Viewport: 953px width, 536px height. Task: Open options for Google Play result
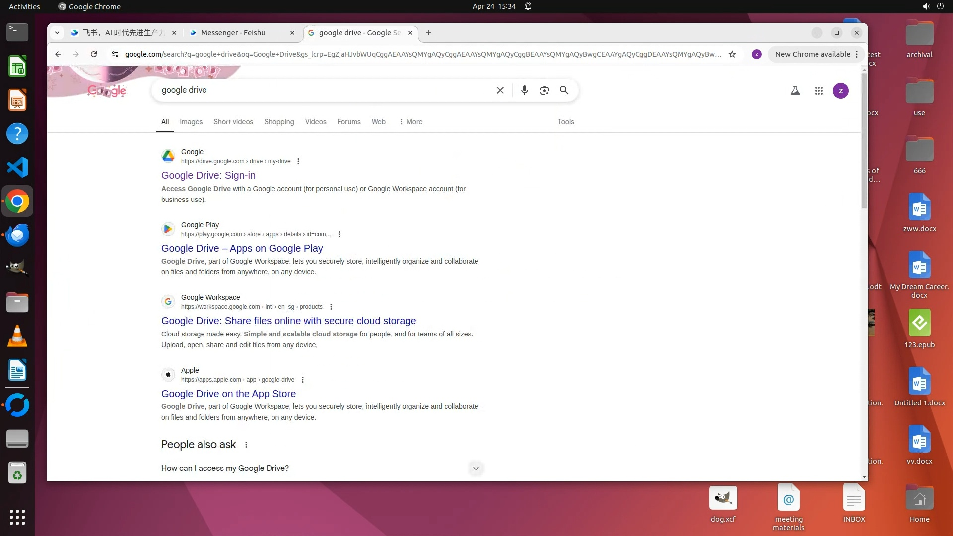[340, 234]
